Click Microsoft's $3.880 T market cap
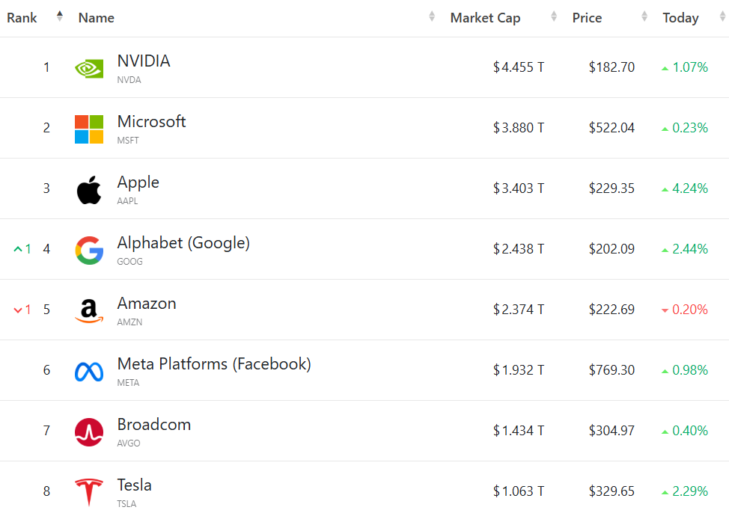The image size is (729, 519). pyautogui.click(x=519, y=128)
